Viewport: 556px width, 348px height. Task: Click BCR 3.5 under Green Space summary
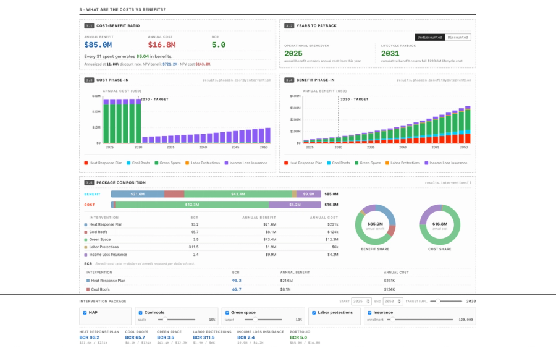(x=166, y=337)
